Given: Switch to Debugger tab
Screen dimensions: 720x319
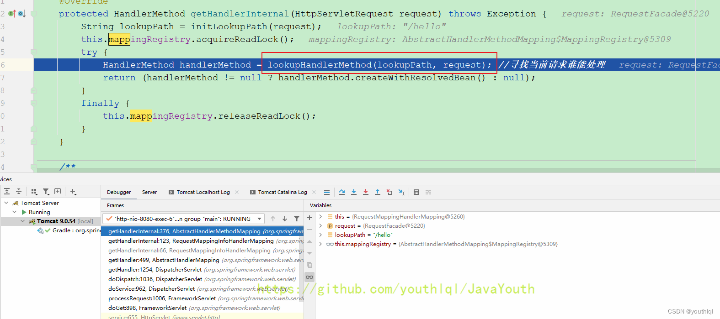Looking at the screenshot, I should pyautogui.click(x=119, y=192).
